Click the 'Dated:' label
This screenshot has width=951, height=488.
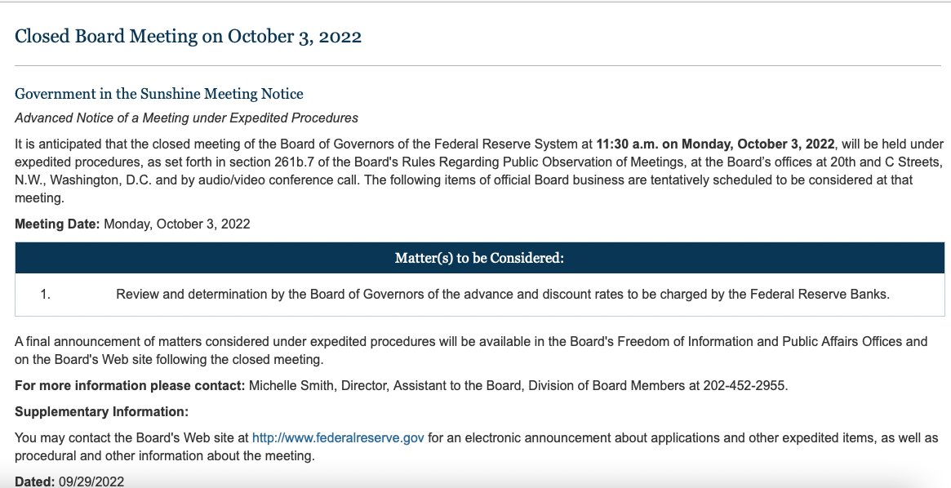click(x=33, y=481)
